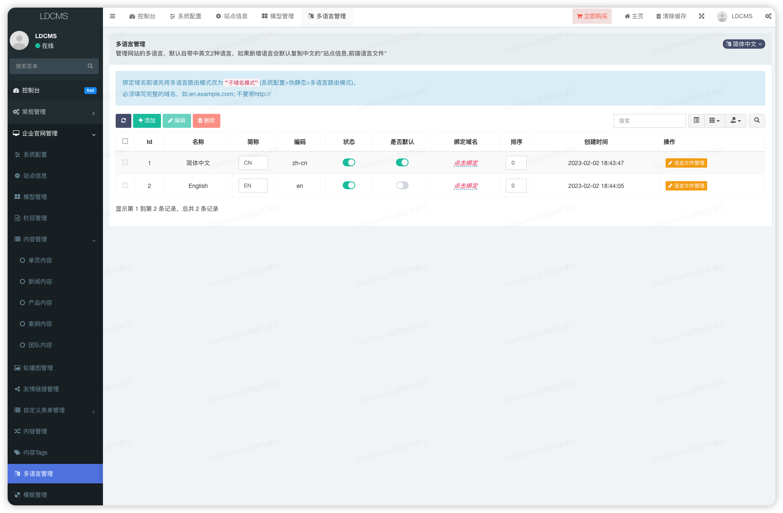Click the refresh table icon button
783x513 pixels.
[x=123, y=121]
